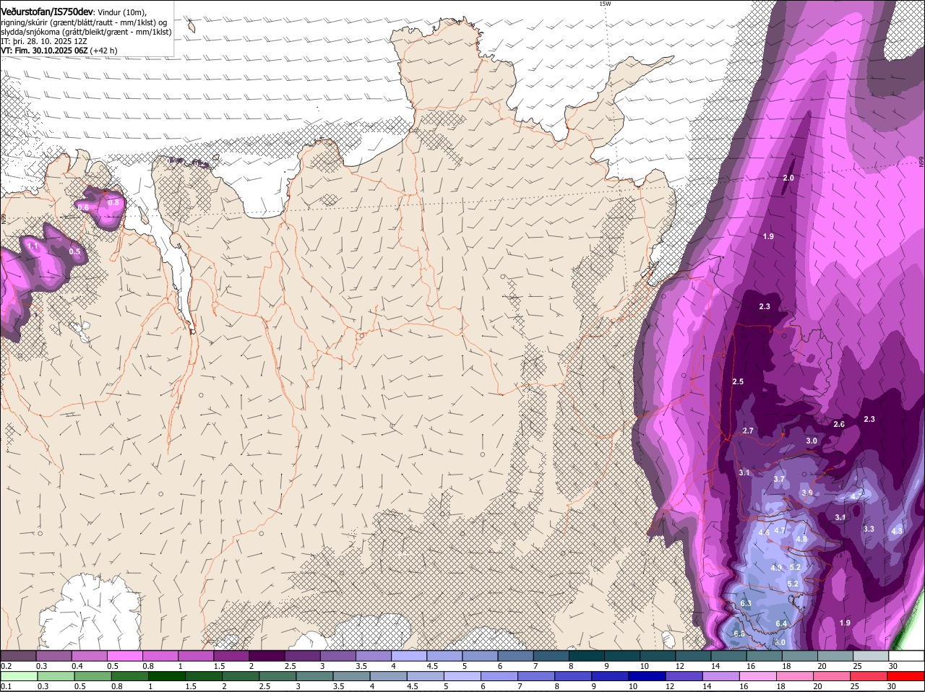Pick the upper legend swatch starting at 4
Viewport: 925px width, 692px height.
(x=409, y=655)
